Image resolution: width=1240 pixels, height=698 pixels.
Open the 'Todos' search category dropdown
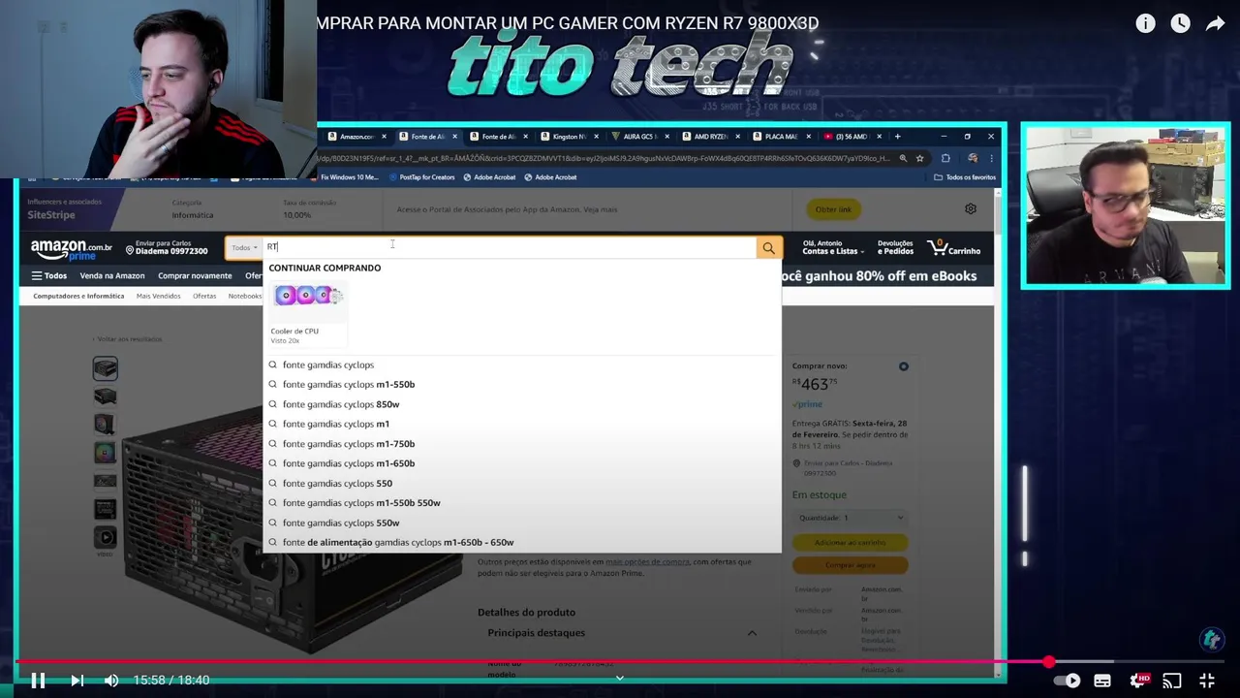coord(243,247)
